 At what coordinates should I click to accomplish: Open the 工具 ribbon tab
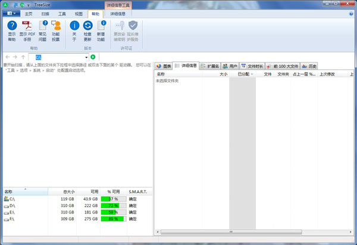62,14
